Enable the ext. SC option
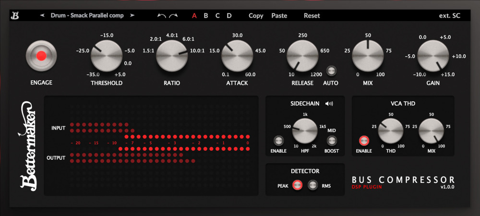This screenshot has height=216, width=480. [450, 16]
